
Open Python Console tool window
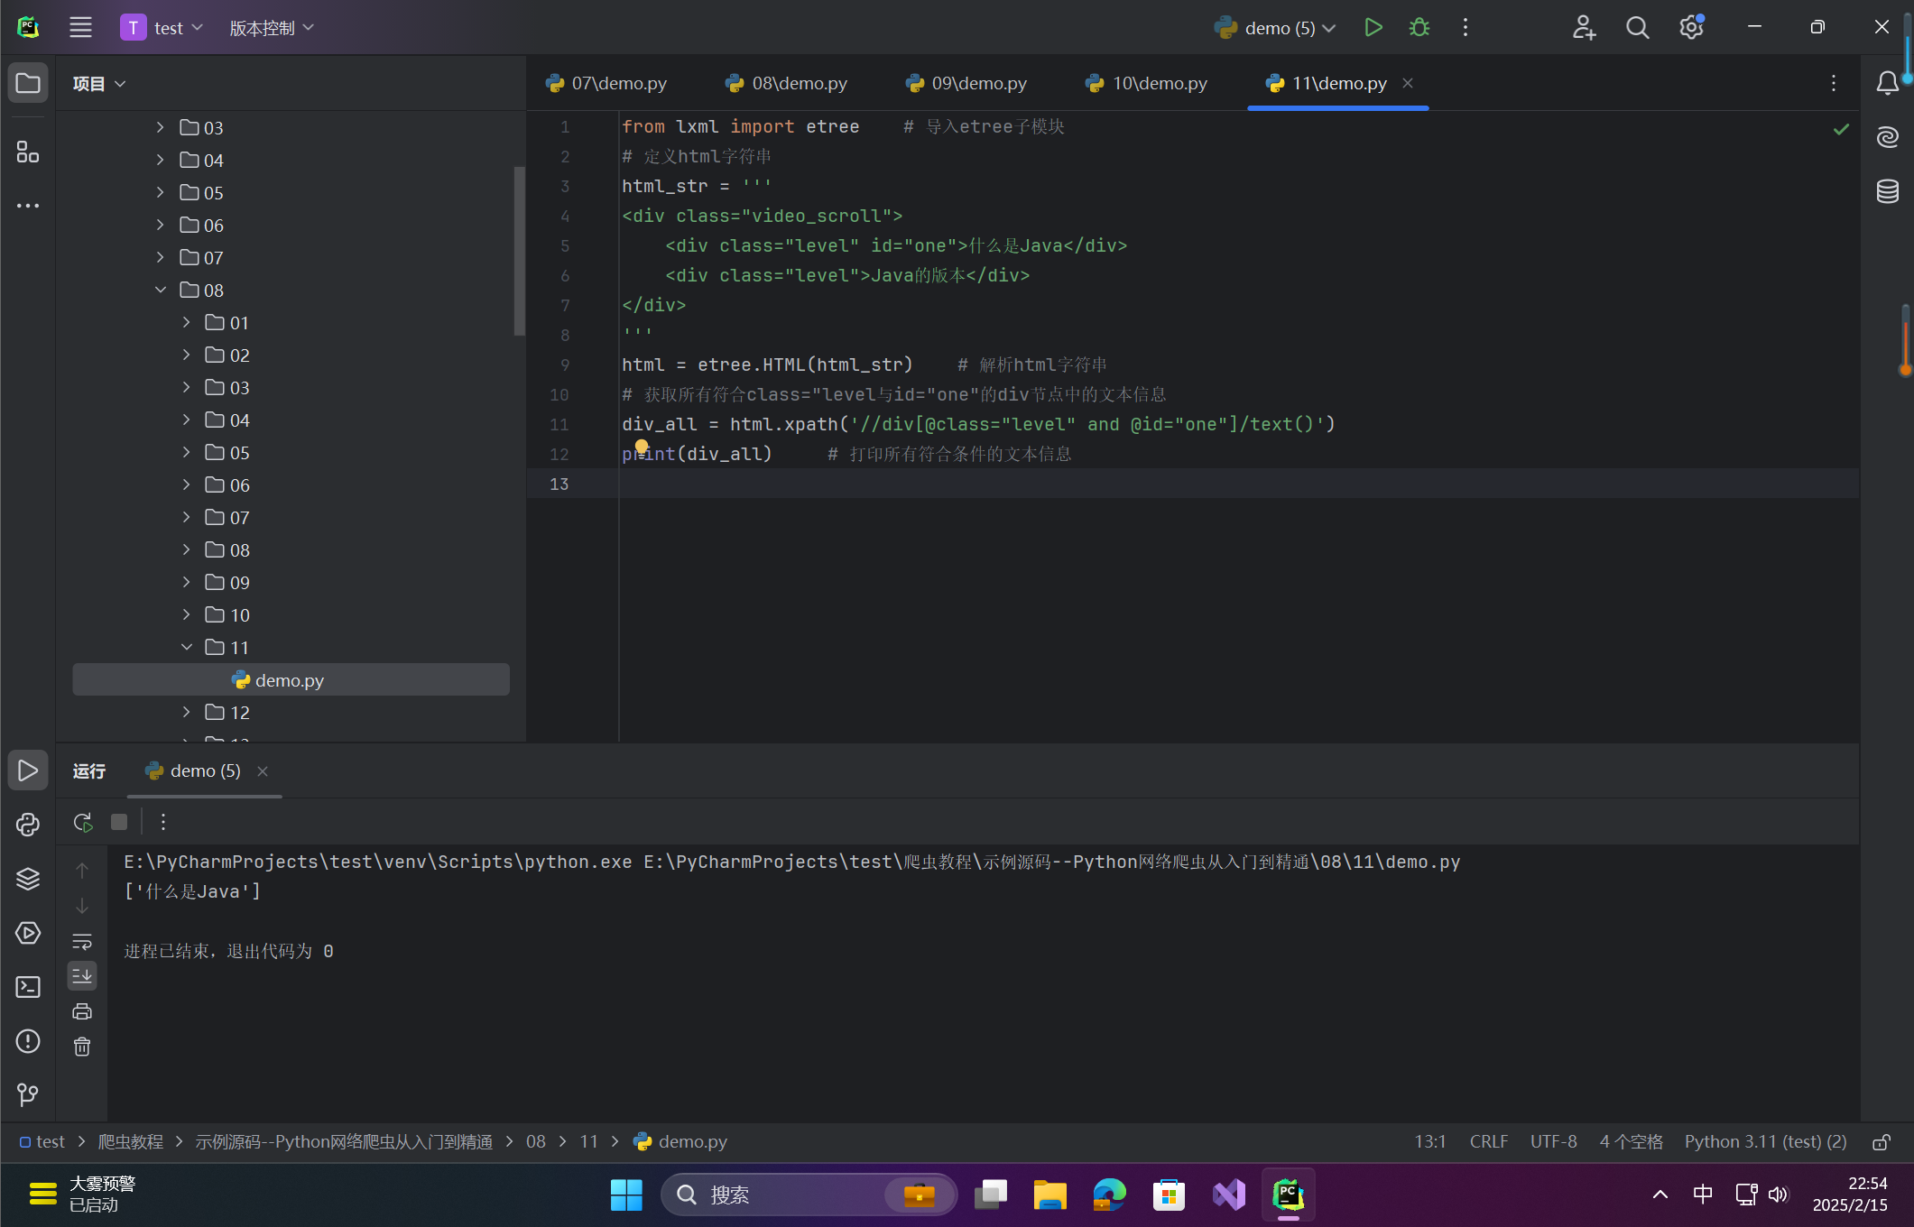[28, 825]
